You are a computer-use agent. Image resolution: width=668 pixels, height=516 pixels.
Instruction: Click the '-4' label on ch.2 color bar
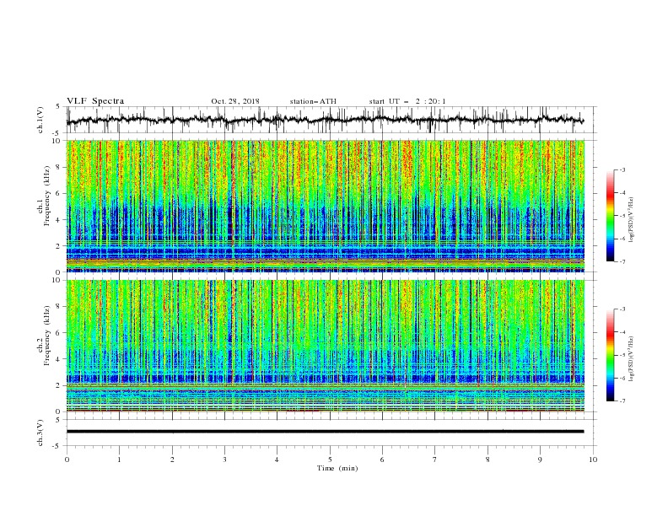(x=622, y=332)
